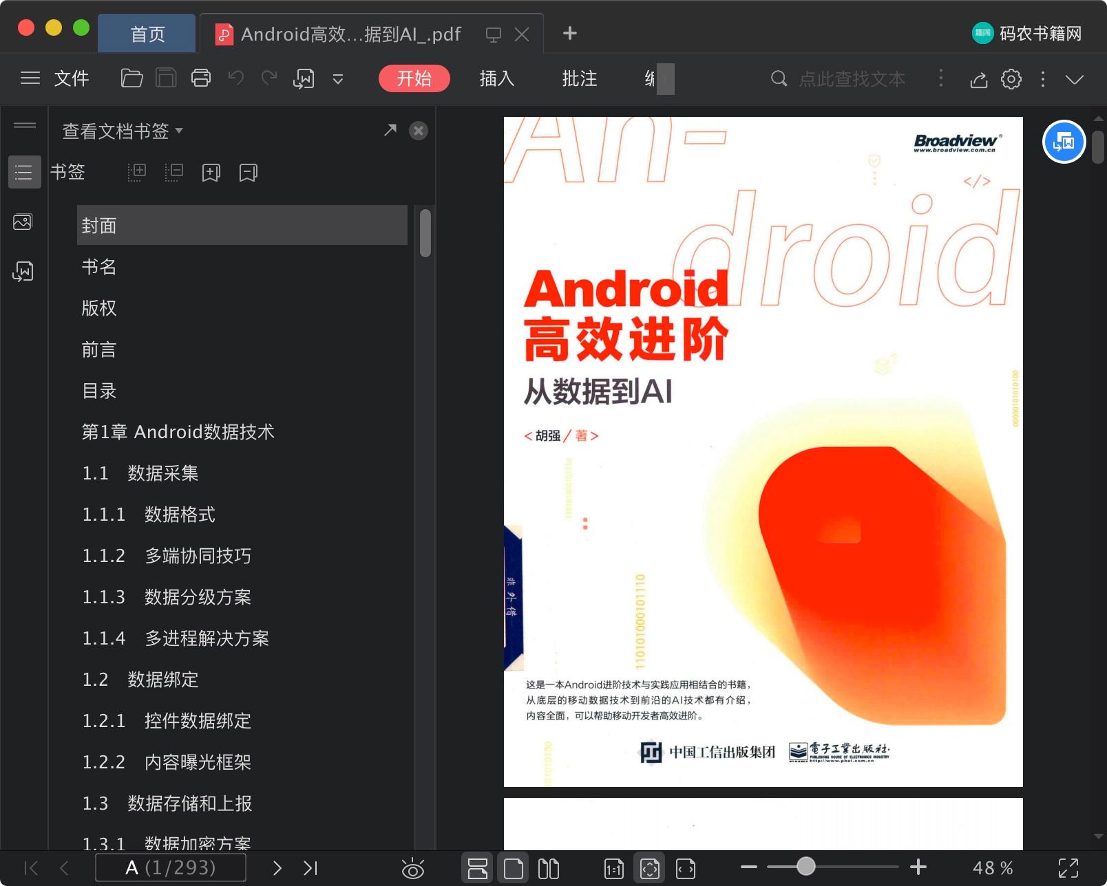Click the PDF convert icon in the toolbar

click(304, 78)
